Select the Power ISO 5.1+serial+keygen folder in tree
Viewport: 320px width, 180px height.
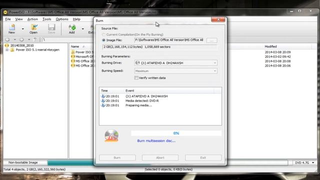37,50
